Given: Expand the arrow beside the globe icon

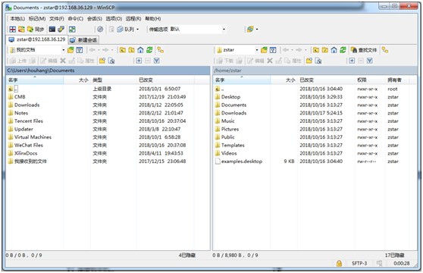Looking at the screenshot, I should pos(257,29).
